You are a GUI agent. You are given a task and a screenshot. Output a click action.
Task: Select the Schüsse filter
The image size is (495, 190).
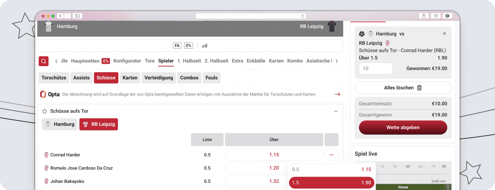pos(106,78)
